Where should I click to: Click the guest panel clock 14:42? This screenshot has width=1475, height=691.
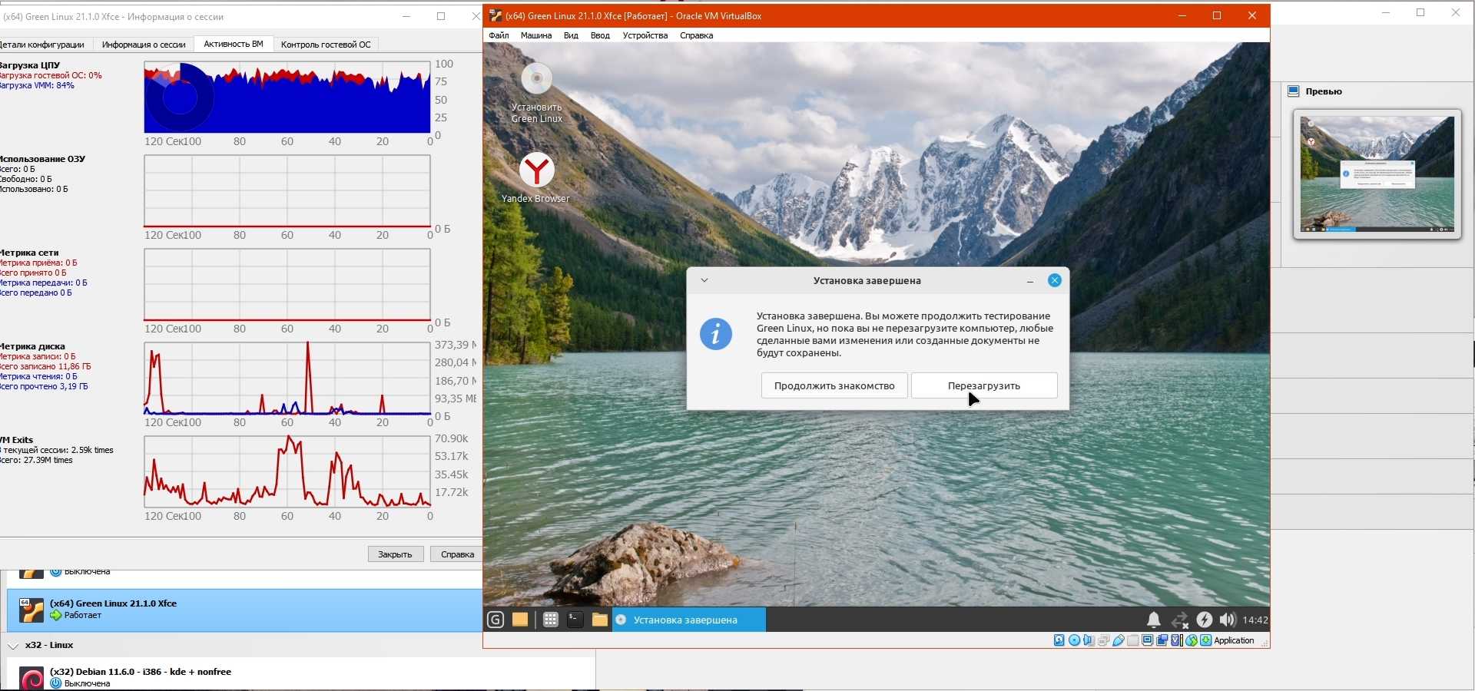pos(1255,620)
